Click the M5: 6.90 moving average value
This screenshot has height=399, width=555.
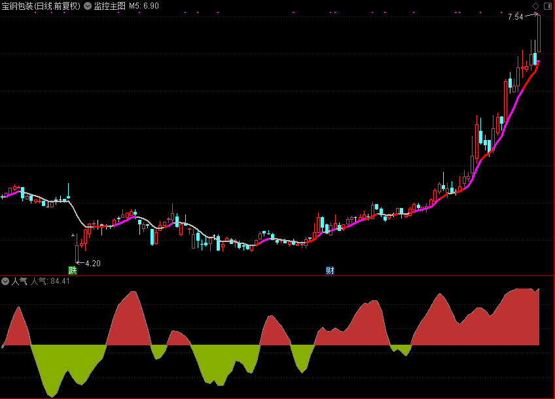tap(143, 6)
